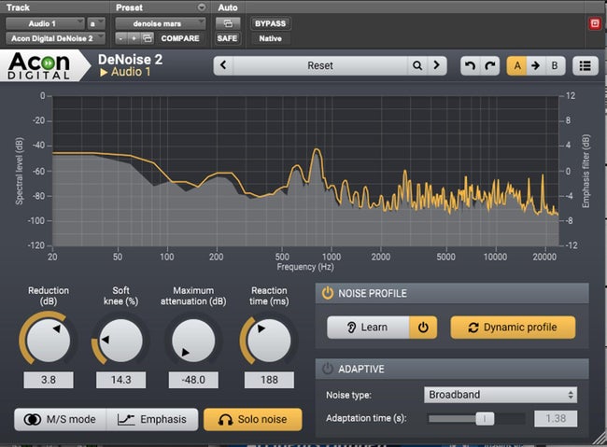Select B settings slot

click(x=555, y=66)
